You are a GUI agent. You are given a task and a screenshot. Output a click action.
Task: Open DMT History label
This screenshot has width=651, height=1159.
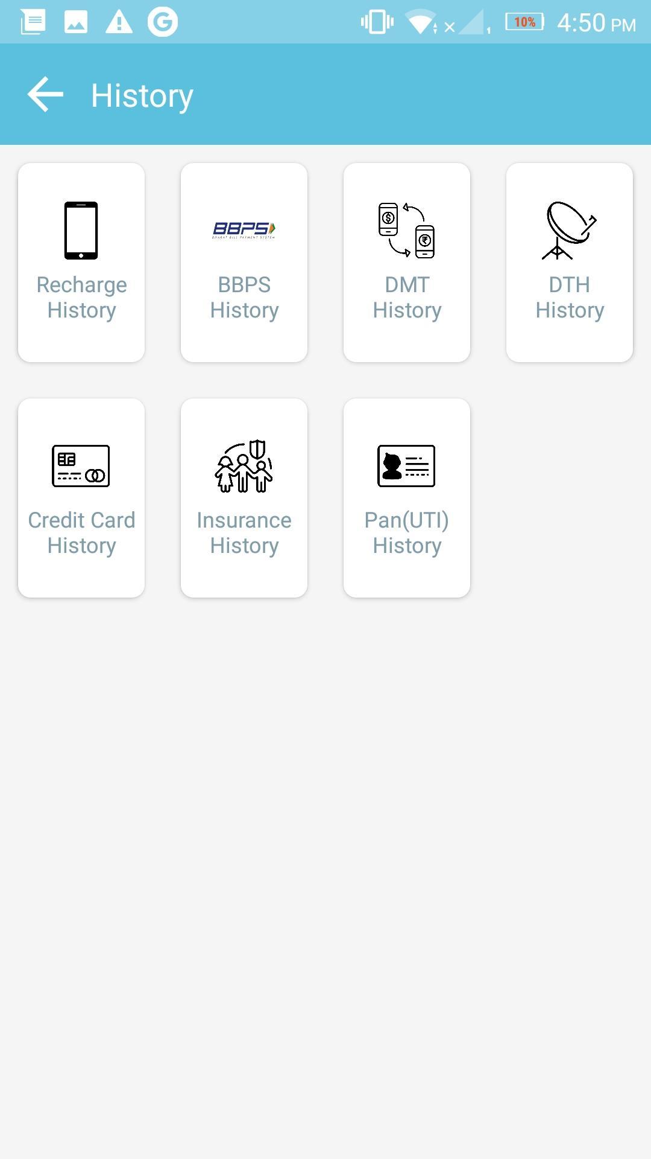tap(407, 297)
